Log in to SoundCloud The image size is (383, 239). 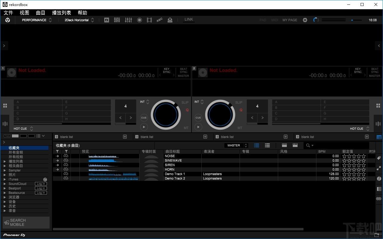tap(41, 184)
